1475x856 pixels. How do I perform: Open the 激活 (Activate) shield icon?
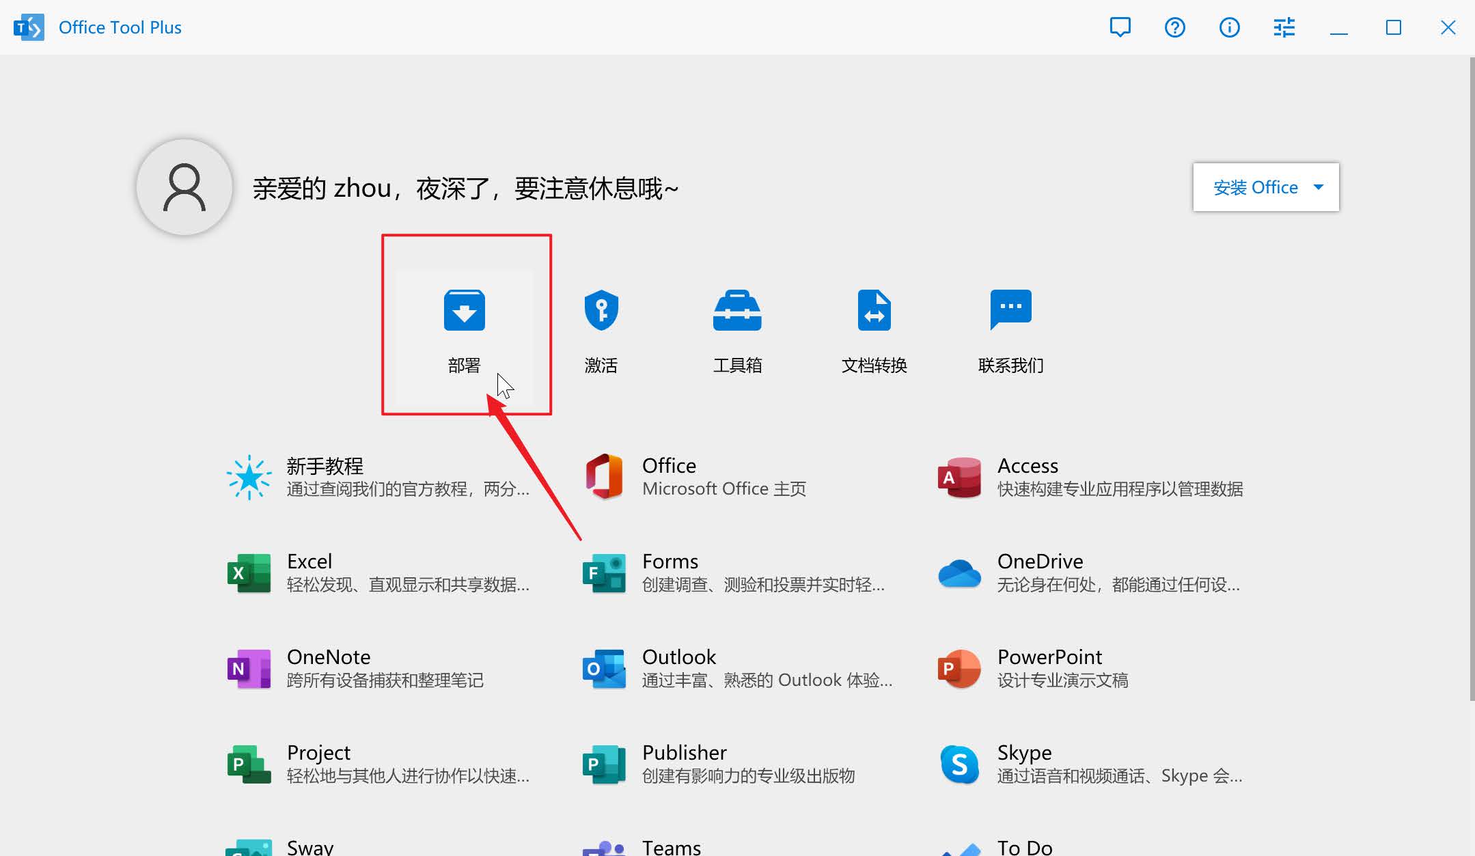[x=601, y=310]
